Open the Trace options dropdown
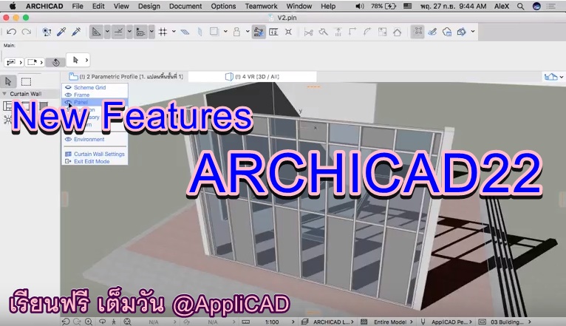Image resolution: width=566 pixels, height=326 pixels. (225, 32)
